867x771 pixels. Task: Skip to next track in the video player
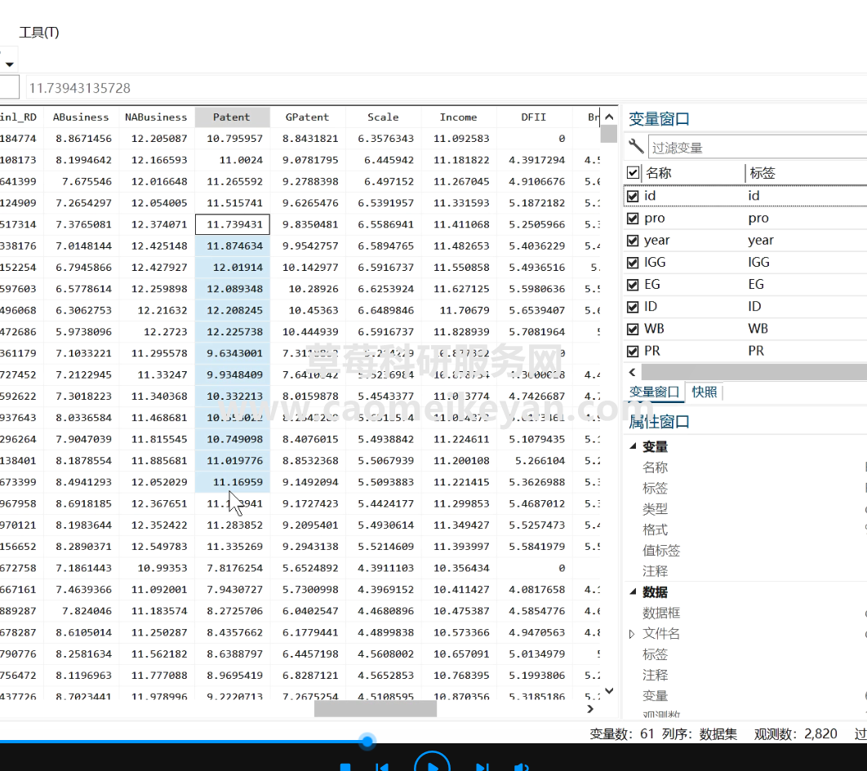pyautogui.click(x=482, y=767)
